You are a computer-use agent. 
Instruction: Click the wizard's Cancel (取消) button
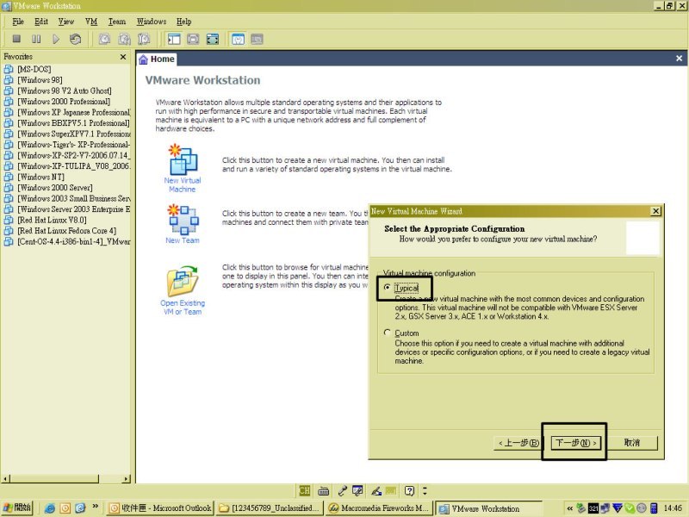[x=632, y=443]
